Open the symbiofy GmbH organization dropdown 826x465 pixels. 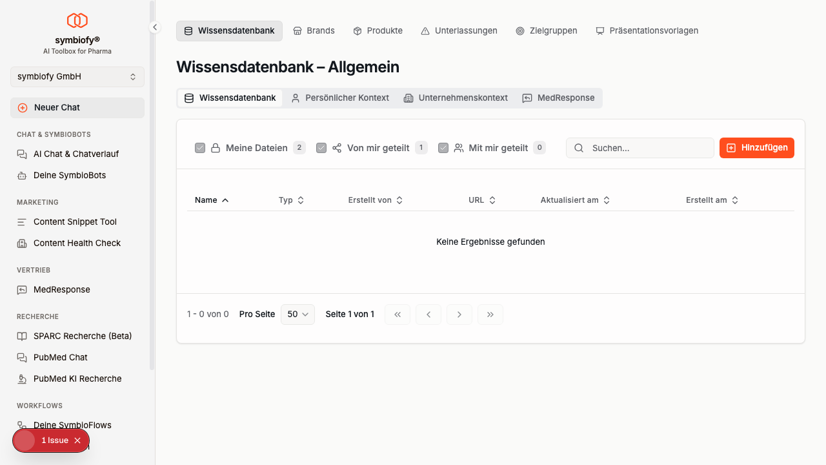point(77,77)
